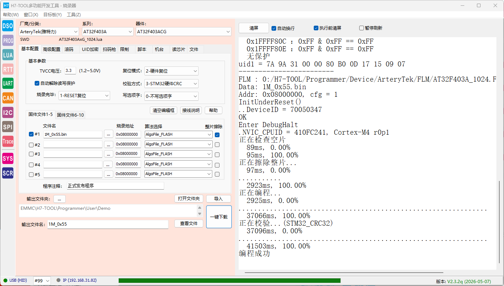Open 烧录完毕 RESET复位 dropdown
This screenshot has height=286, width=504.
pos(84,96)
